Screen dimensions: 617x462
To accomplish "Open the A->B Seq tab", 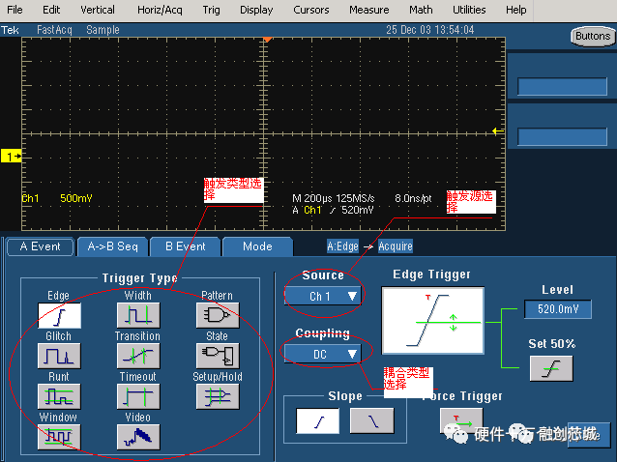I will [112, 246].
